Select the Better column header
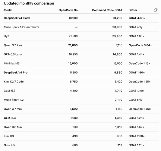Screen dimensions: 161x151 pyautogui.click(x=133, y=10)
